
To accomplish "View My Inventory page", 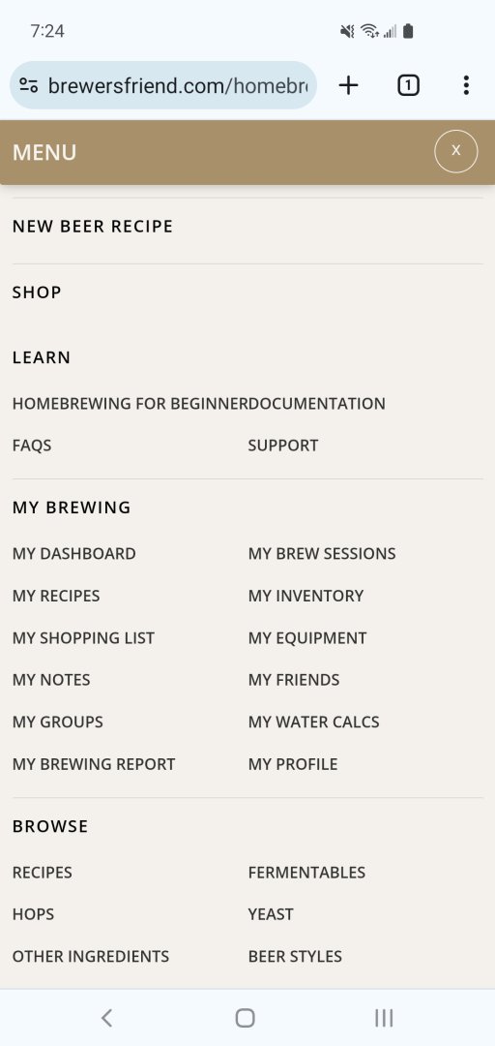I will point(306,596).
